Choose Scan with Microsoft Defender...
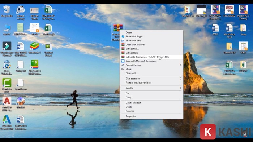The height and width of the screenshot is (142, 253). tap(151, 61)
